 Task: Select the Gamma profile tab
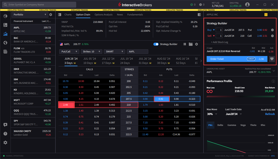(232, 125)
